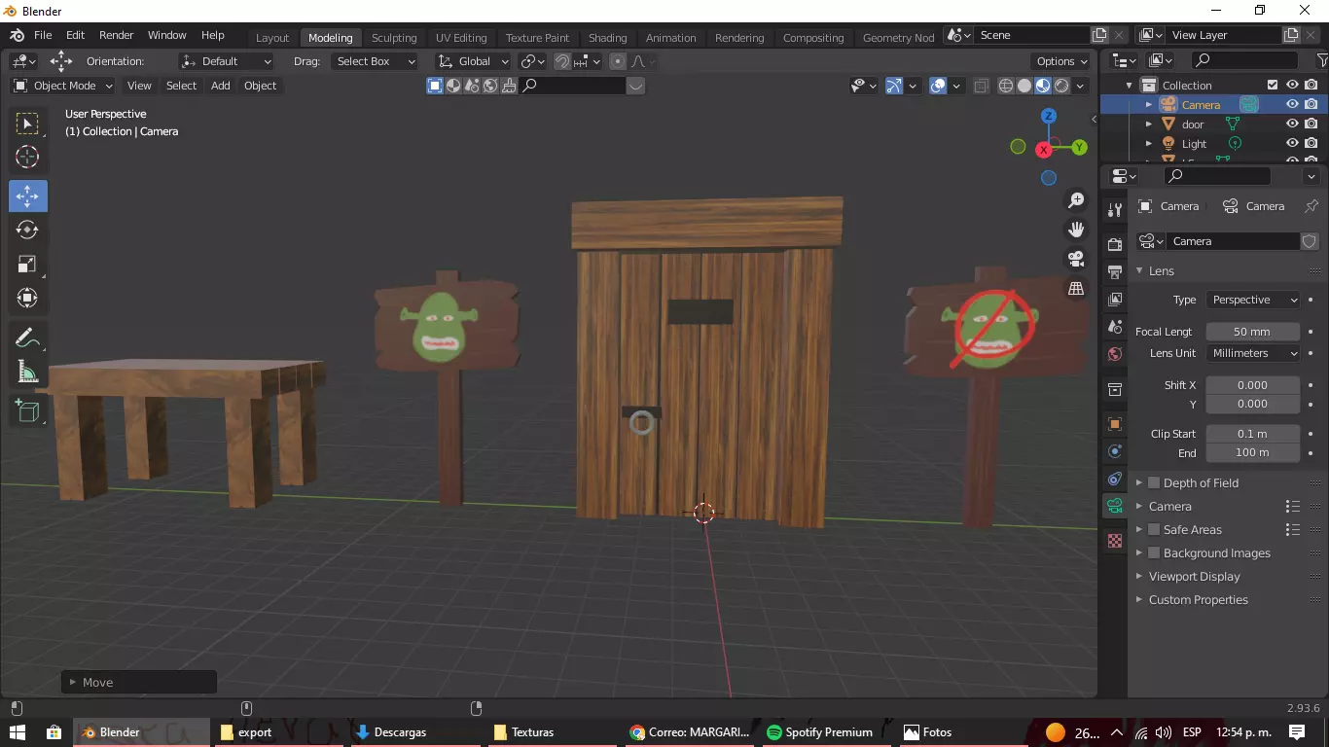
Task: Activate the 3D Cursor tool
Action: point(28,157)
